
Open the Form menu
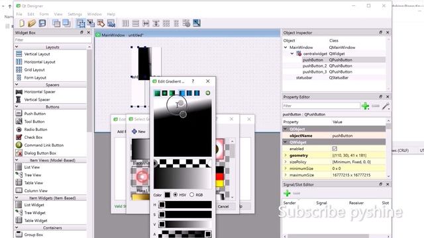[x=44, y=14]
